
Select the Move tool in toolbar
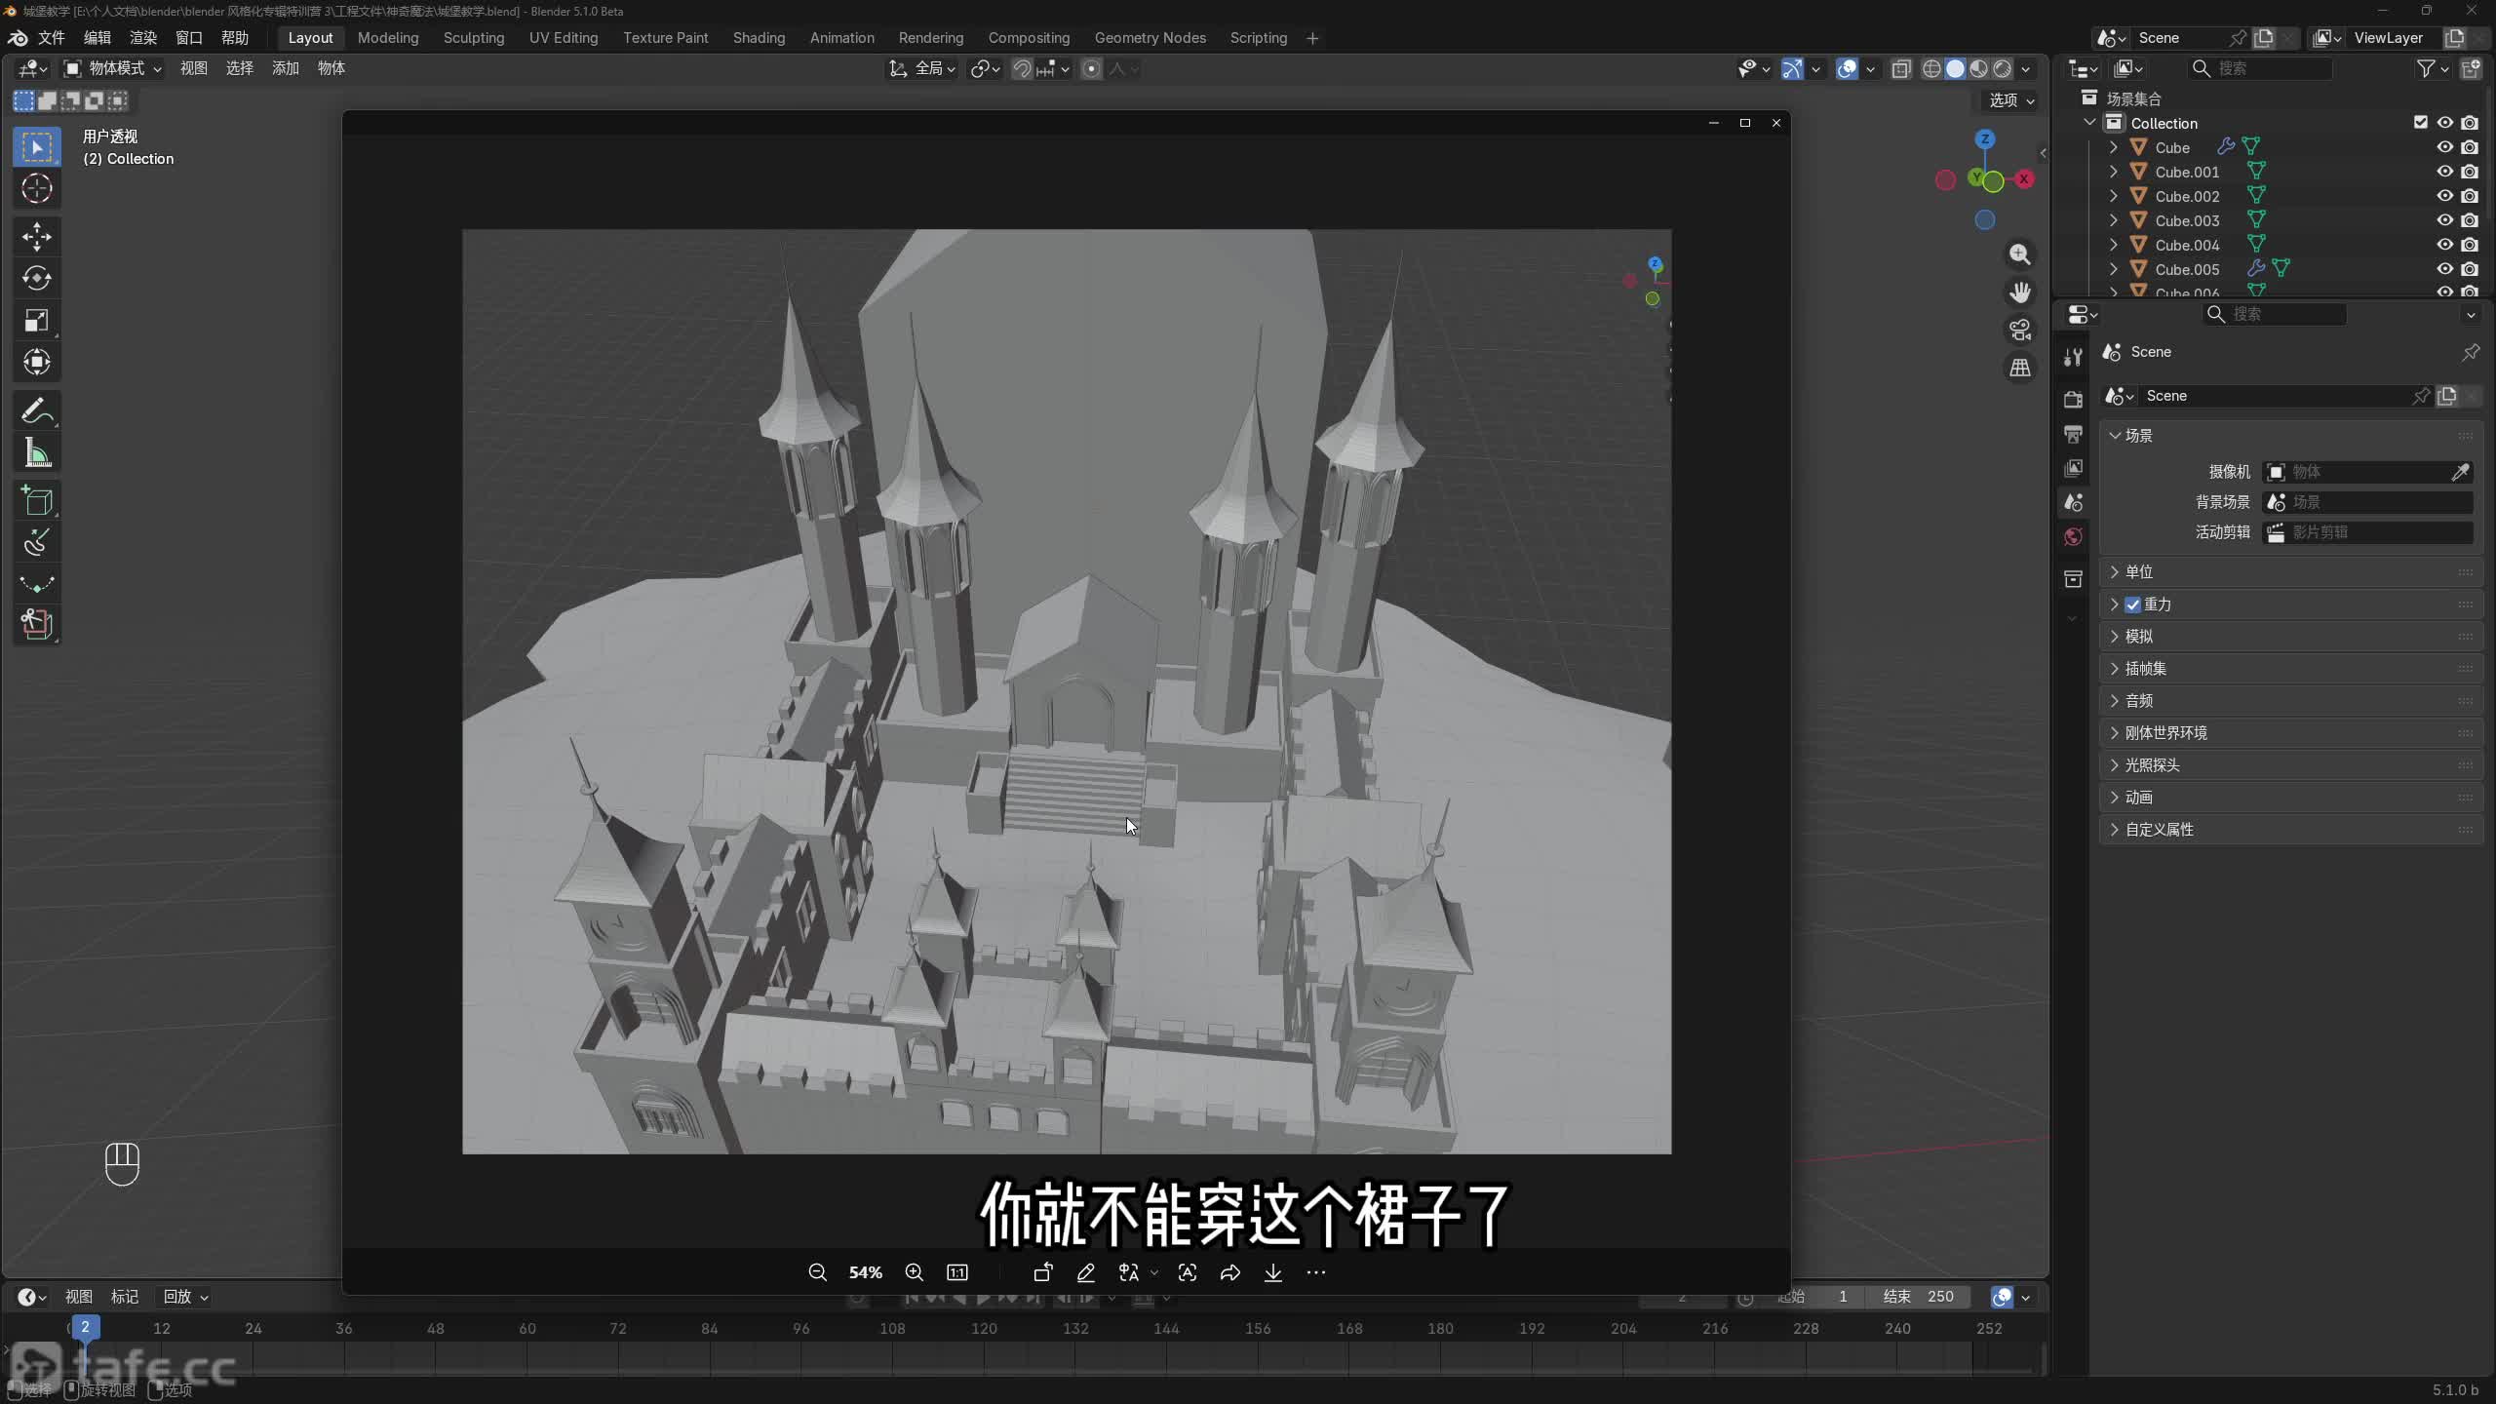37,236
